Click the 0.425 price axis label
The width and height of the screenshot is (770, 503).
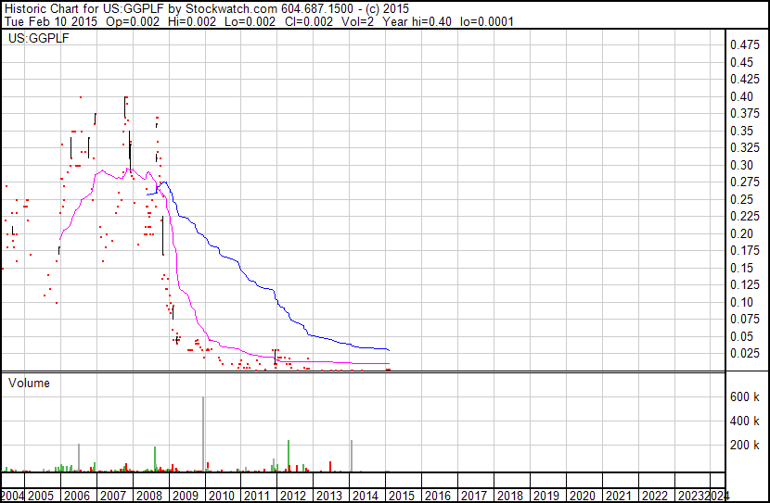[745, 79]
